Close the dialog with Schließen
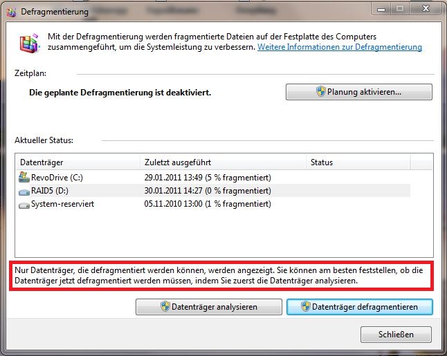Screen dimensions: 447x356 coord(396,335)
